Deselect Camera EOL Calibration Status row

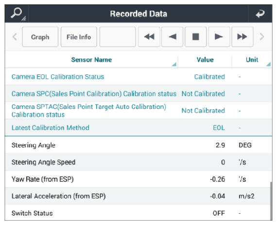coord(138,76)
